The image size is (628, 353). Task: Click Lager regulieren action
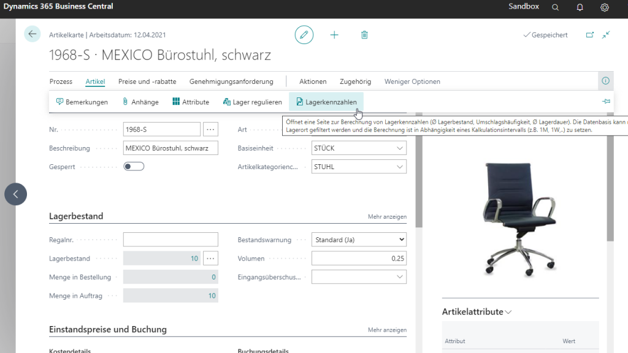(x=252, y=102)
